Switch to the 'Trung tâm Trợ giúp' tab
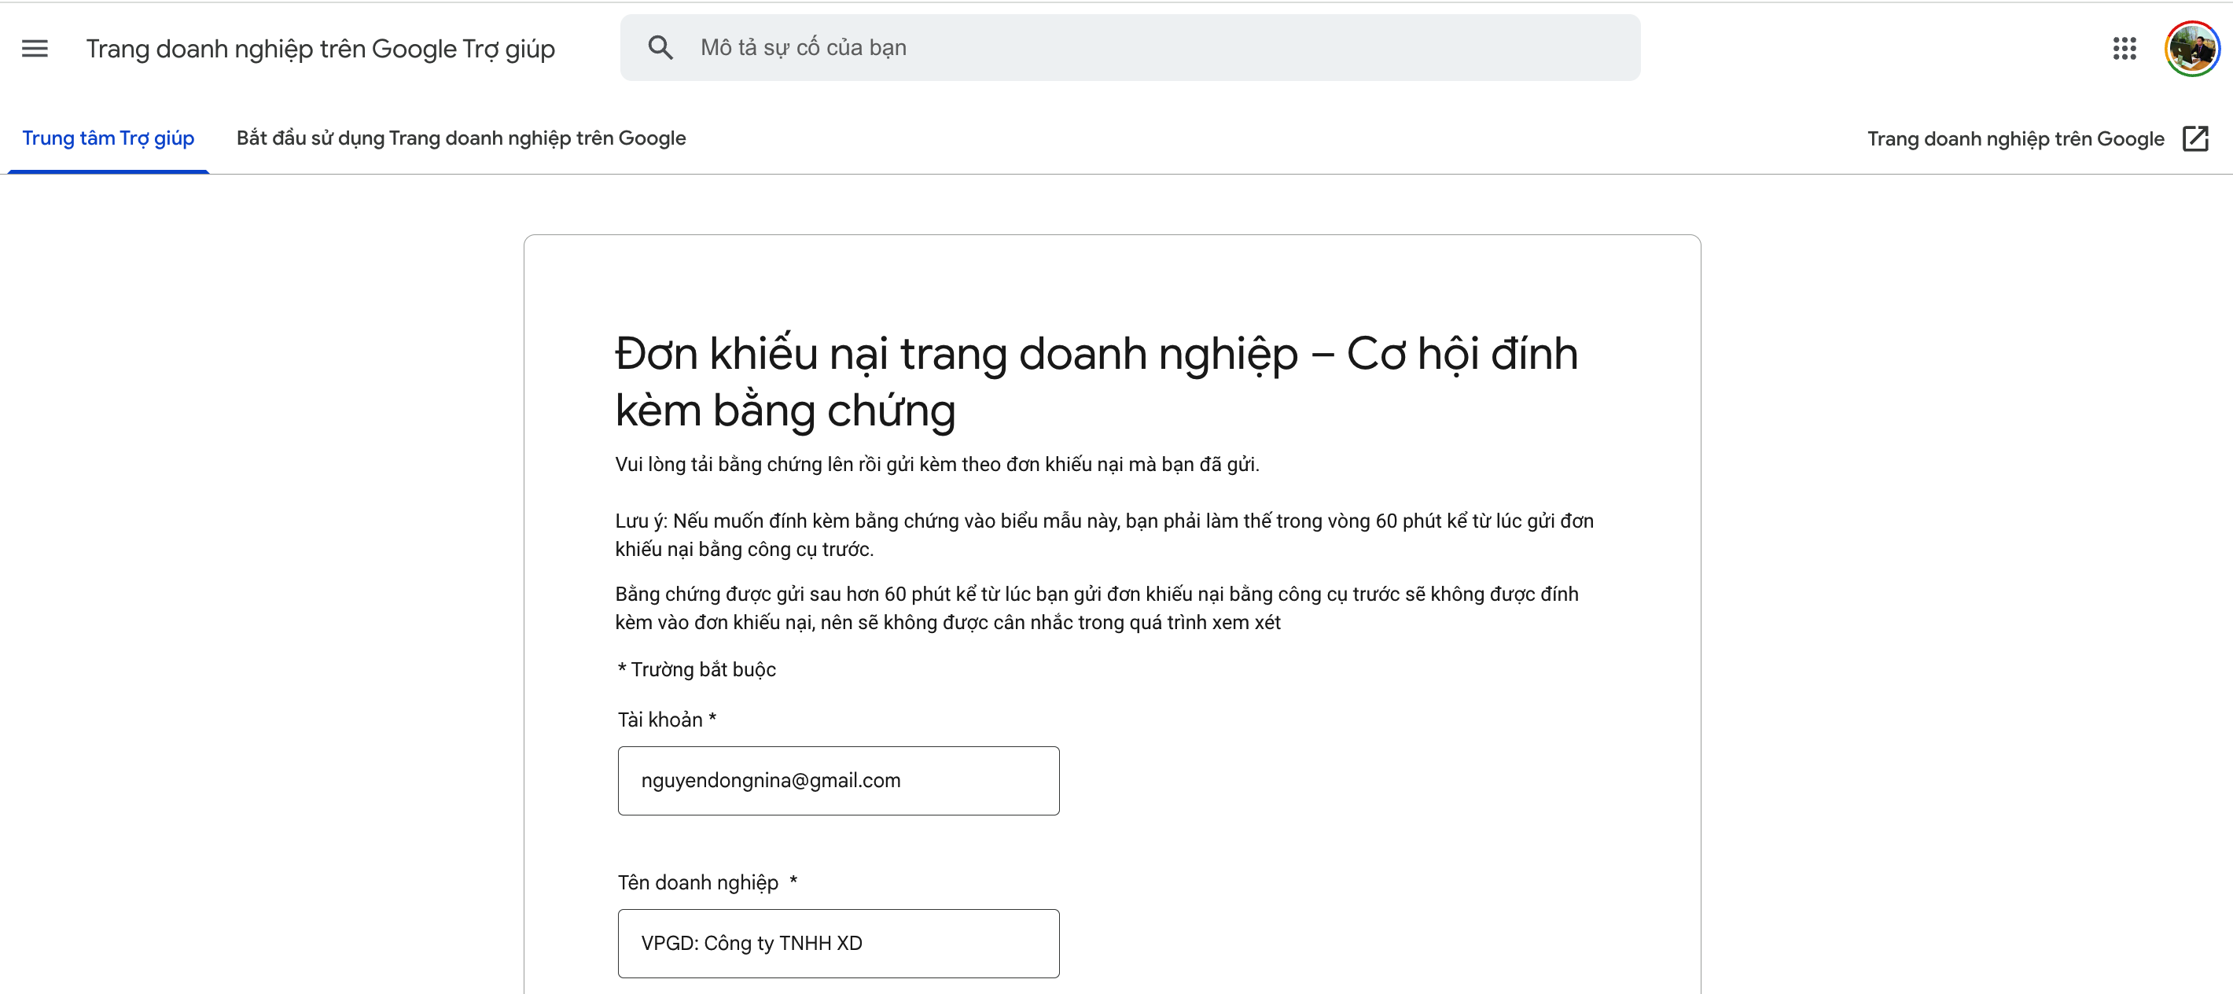2233x994 pixels. [109, 138]
